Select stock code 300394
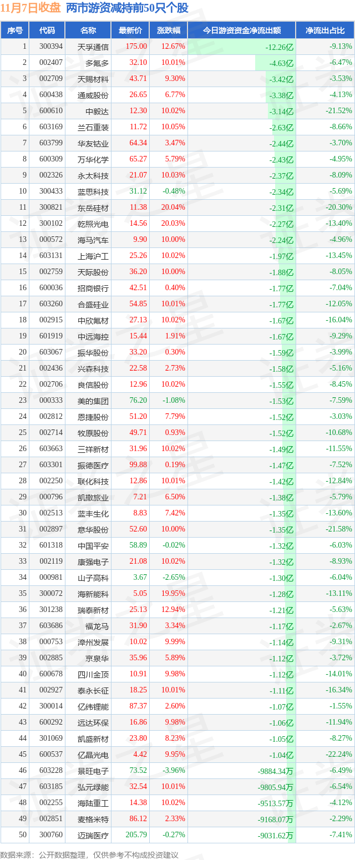This screenshot has width=355, height=860. tap(50, 47)
